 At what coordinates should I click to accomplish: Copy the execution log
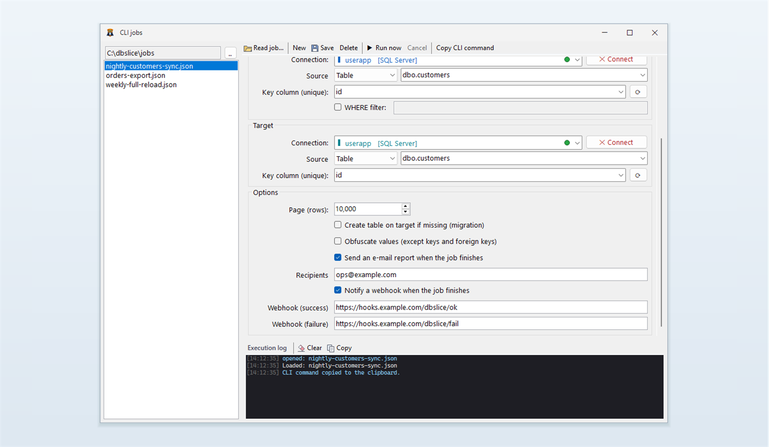pyautogui.click(x=340, y=348)
